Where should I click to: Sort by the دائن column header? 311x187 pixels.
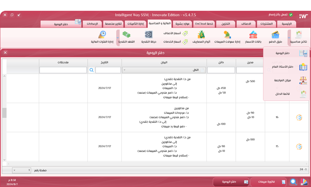(x=221, y=63)
